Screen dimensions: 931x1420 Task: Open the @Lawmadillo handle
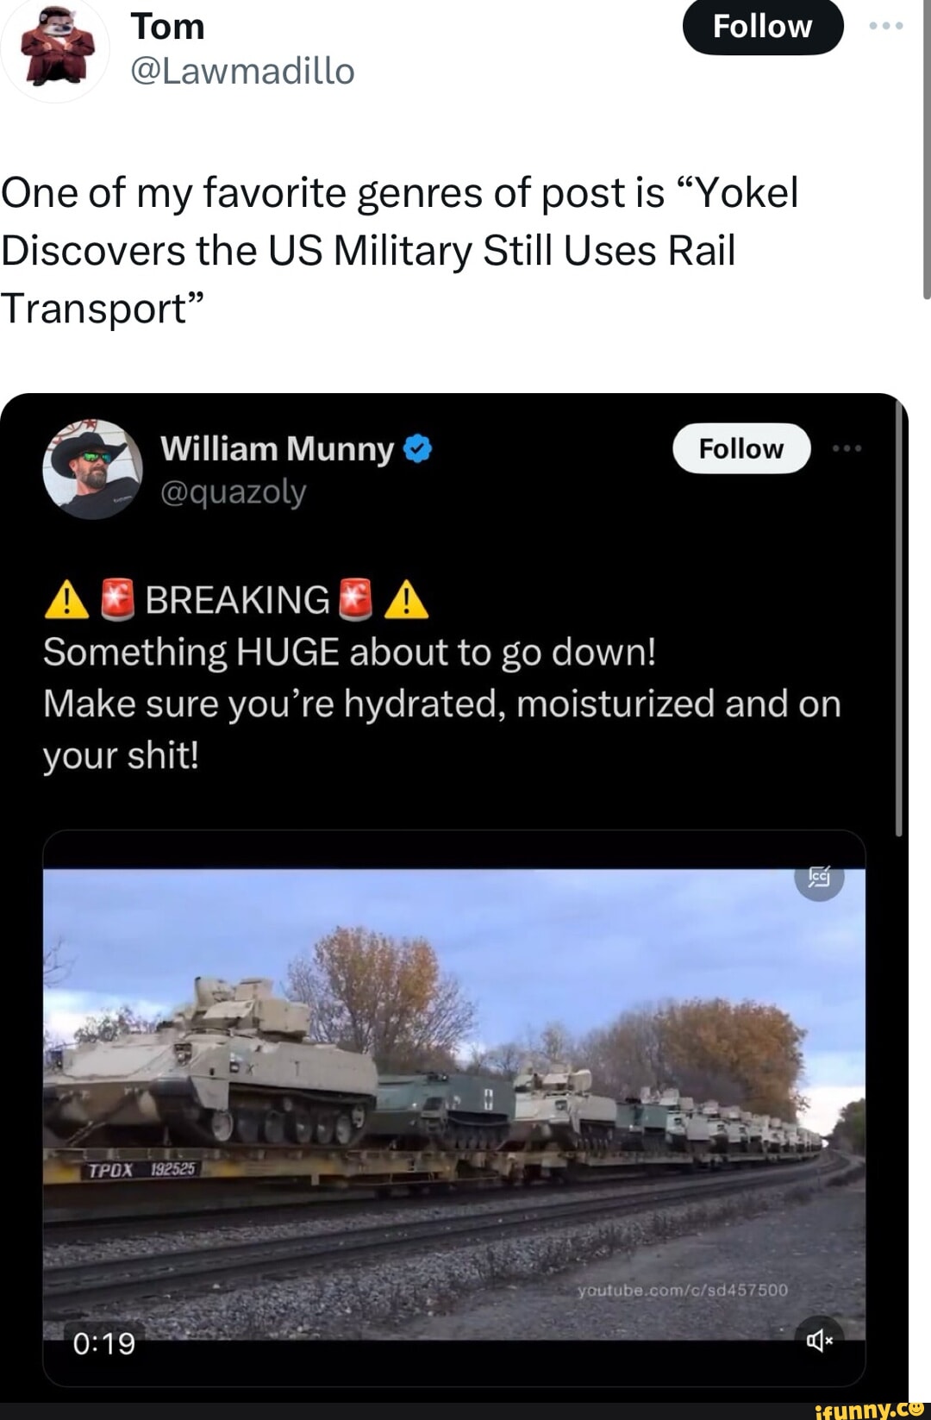pos(242,71)
